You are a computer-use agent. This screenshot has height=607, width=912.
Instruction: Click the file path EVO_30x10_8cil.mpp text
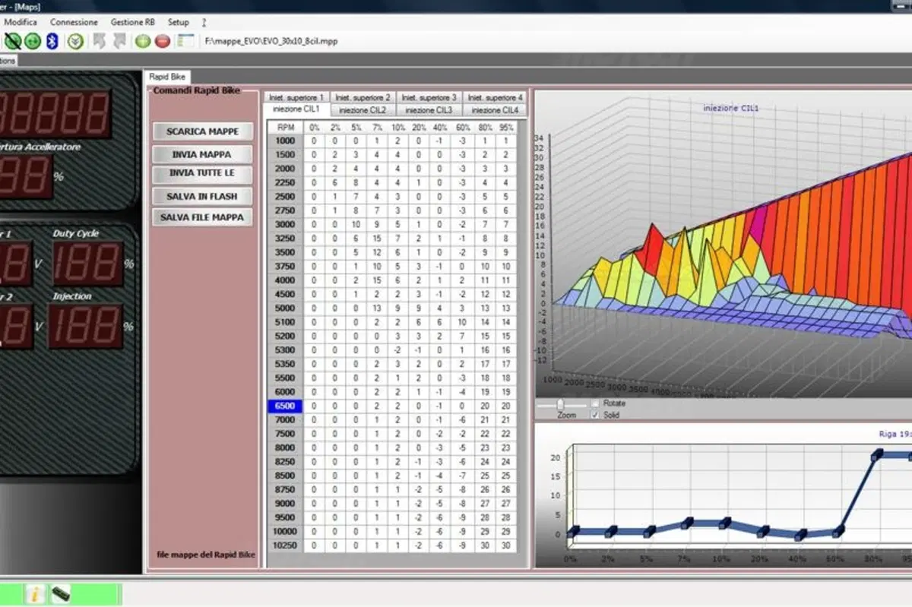(x=271, y=41)
